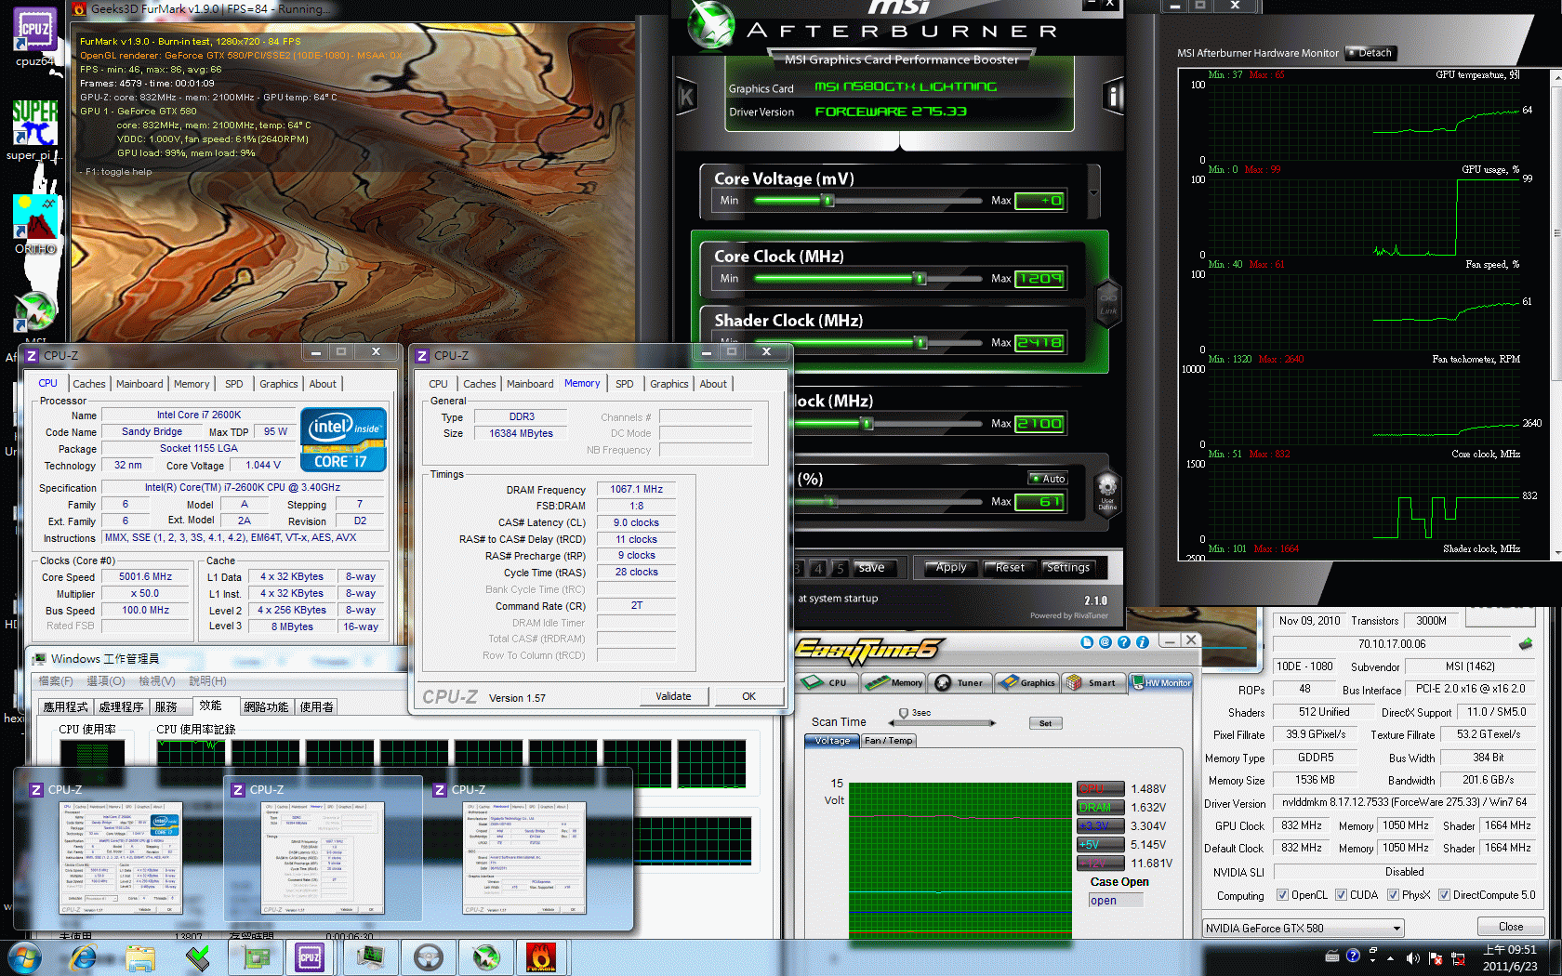Screen dimensions: 1562x976
Task: Open the EasyTune6 document icon
Action: (x=1087, y=642)
